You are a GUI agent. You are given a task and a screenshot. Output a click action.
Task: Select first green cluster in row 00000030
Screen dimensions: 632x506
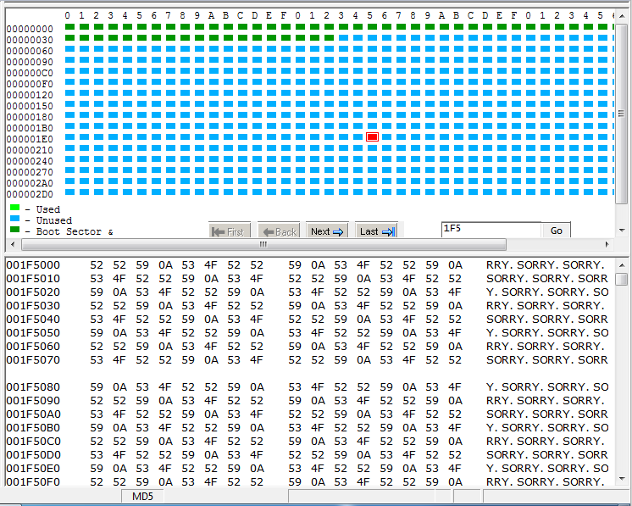pos(70,38)
